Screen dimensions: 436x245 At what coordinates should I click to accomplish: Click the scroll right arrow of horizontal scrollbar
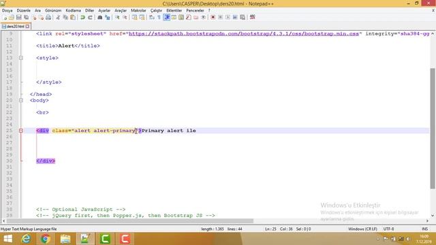click(x=427, y=220)
